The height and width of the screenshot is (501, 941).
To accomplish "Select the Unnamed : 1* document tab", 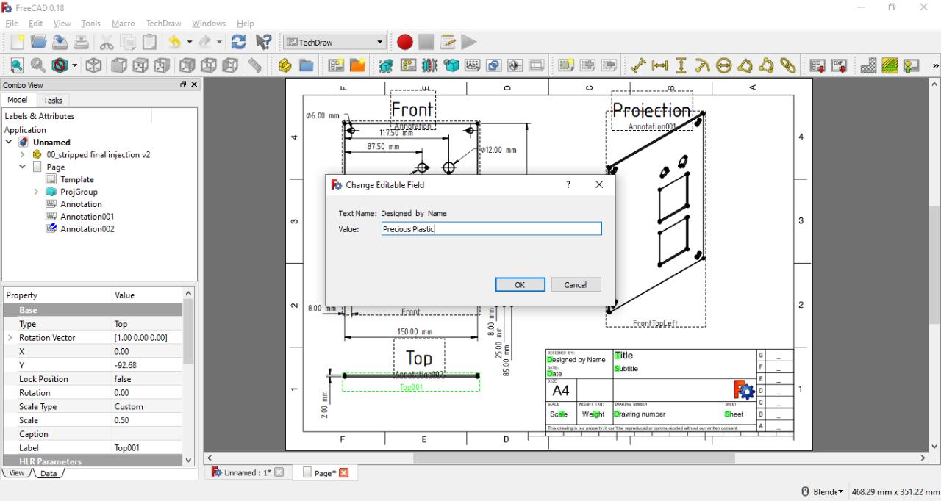I will [x=248, y=472].
